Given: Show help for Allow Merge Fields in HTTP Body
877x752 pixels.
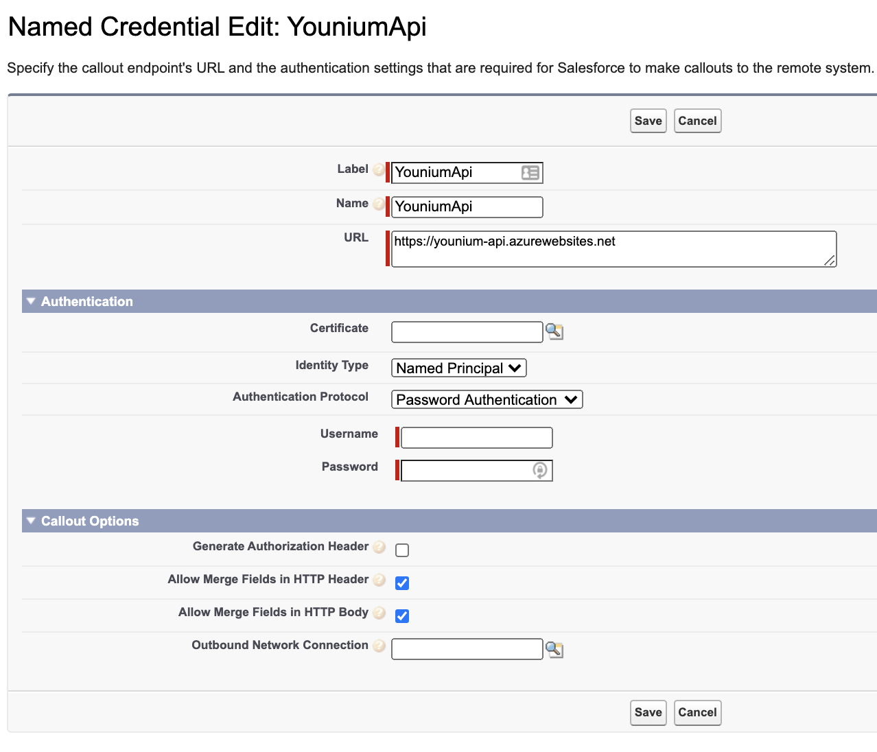Looking at the screenshot, I should [379, 613].
